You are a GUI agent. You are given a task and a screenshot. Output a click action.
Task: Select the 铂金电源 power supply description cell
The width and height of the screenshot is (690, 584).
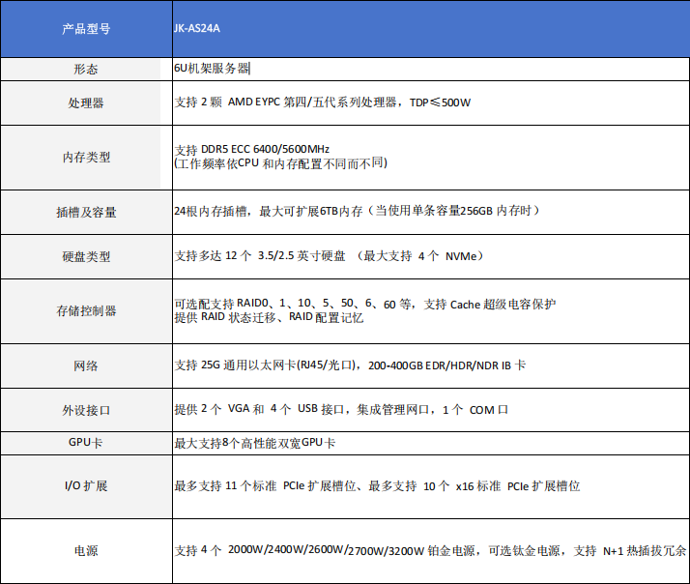tap(429, 550)
